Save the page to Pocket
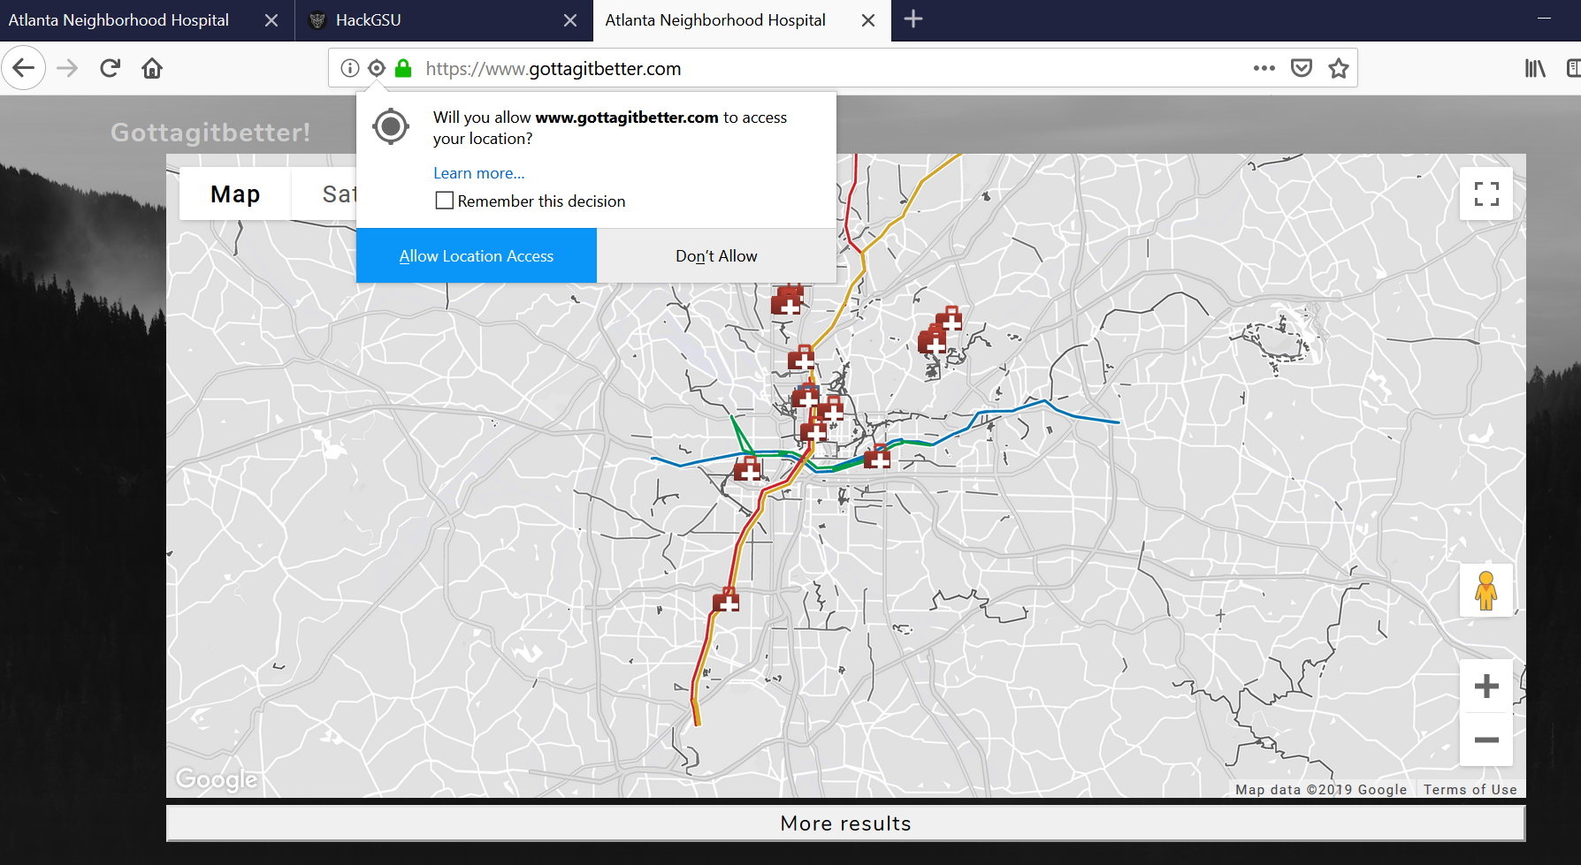Image resolution: width=1581 pixels, height=865 pixels. coord(1302,68)
